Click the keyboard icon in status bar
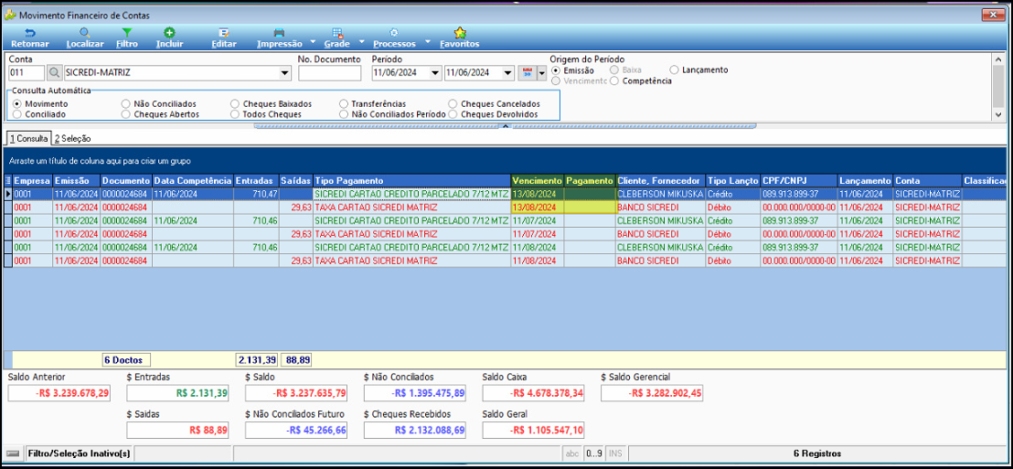Image resolution: width=1013 pixels, height=469 pixels. point(13,453)
